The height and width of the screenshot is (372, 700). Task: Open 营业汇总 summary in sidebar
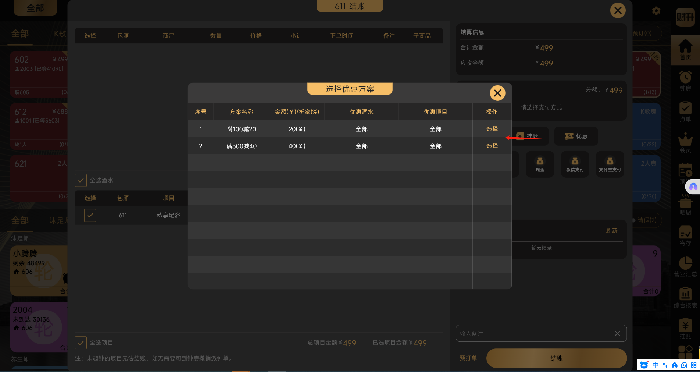pos(685,267)
